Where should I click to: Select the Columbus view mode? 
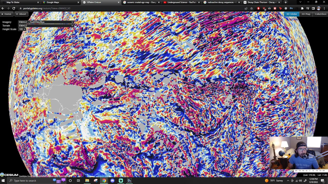pos(320,14)
